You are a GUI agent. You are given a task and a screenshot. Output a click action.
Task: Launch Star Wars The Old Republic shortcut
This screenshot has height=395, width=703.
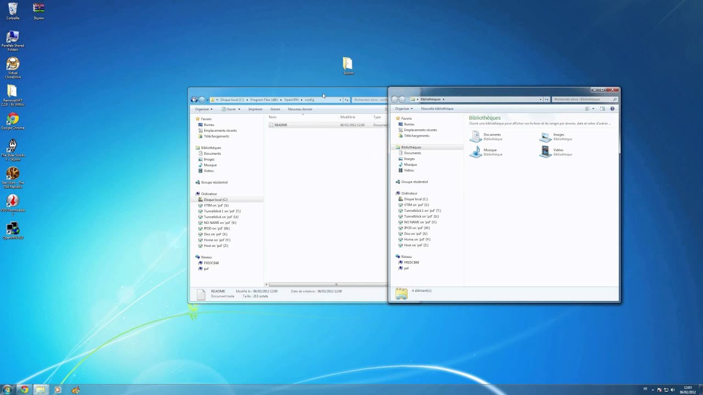(13, 177)
